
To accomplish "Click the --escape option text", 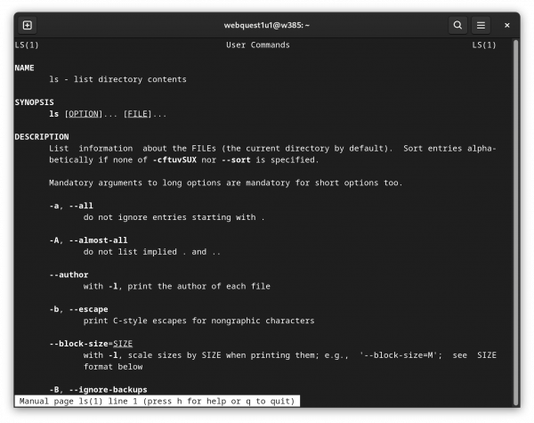I will [x=88, y=309].
